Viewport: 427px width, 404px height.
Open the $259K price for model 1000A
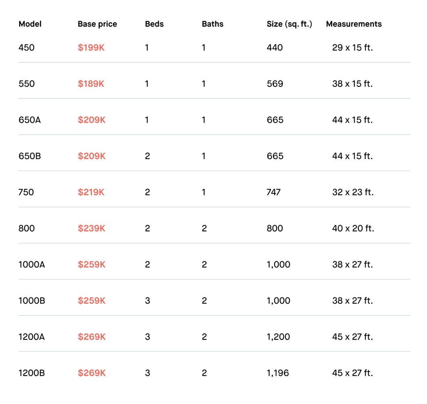[92, 265]
